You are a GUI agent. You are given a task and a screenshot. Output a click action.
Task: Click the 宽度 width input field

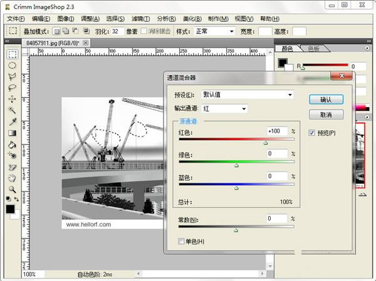(265, 31)
